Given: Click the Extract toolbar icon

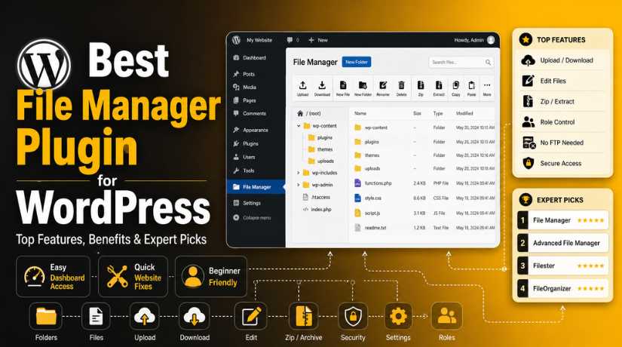Looking at the screenshot, I should pos(439,85).
